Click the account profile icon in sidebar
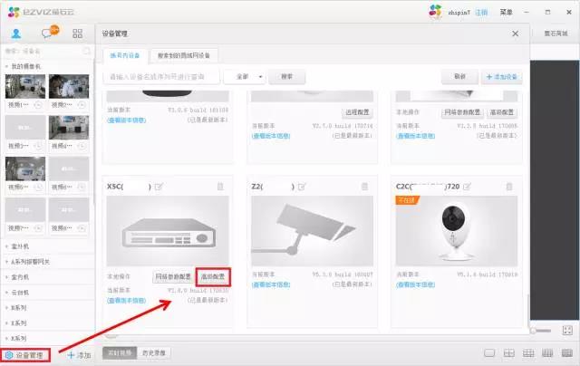Screen dimensions: 580x366 [17, 33]
